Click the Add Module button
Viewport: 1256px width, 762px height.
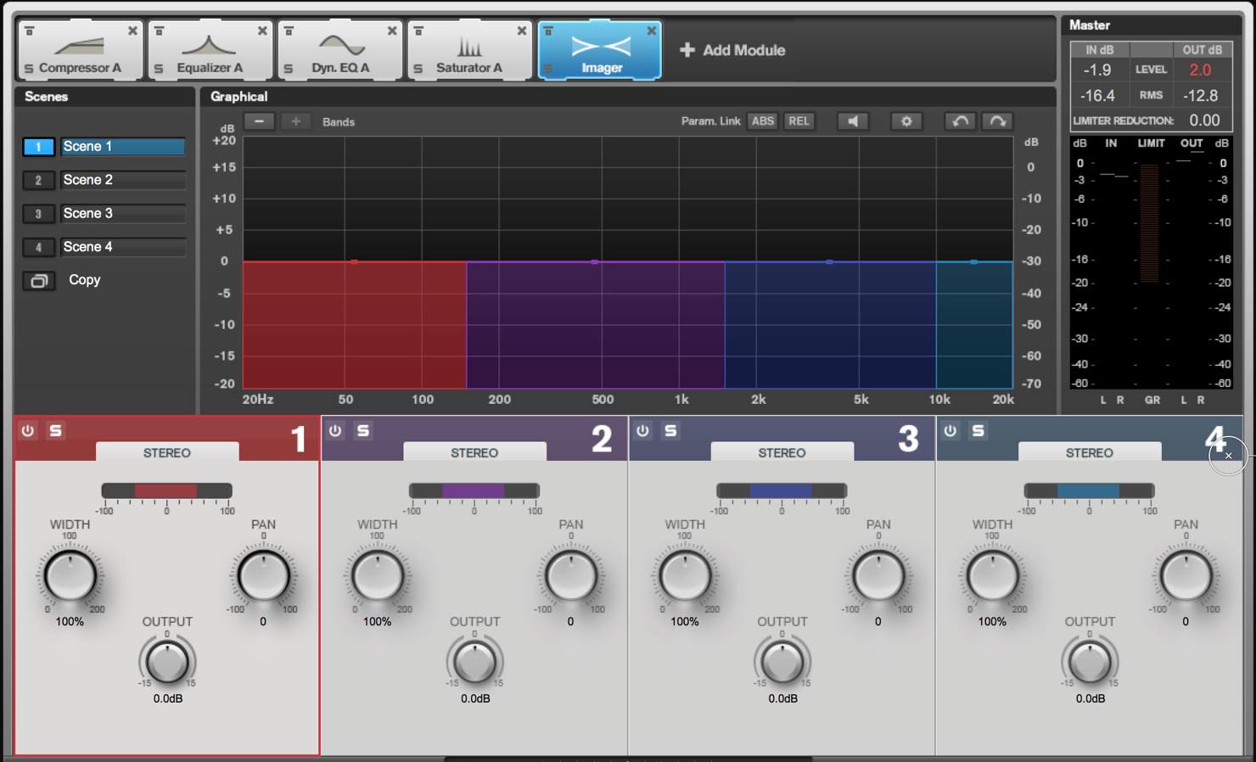[732, 50]
